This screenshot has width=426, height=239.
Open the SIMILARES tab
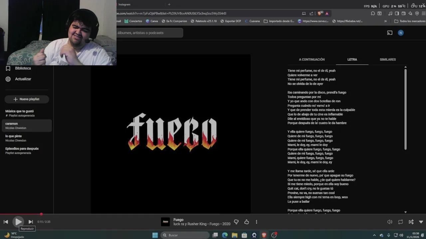point(388,59)
